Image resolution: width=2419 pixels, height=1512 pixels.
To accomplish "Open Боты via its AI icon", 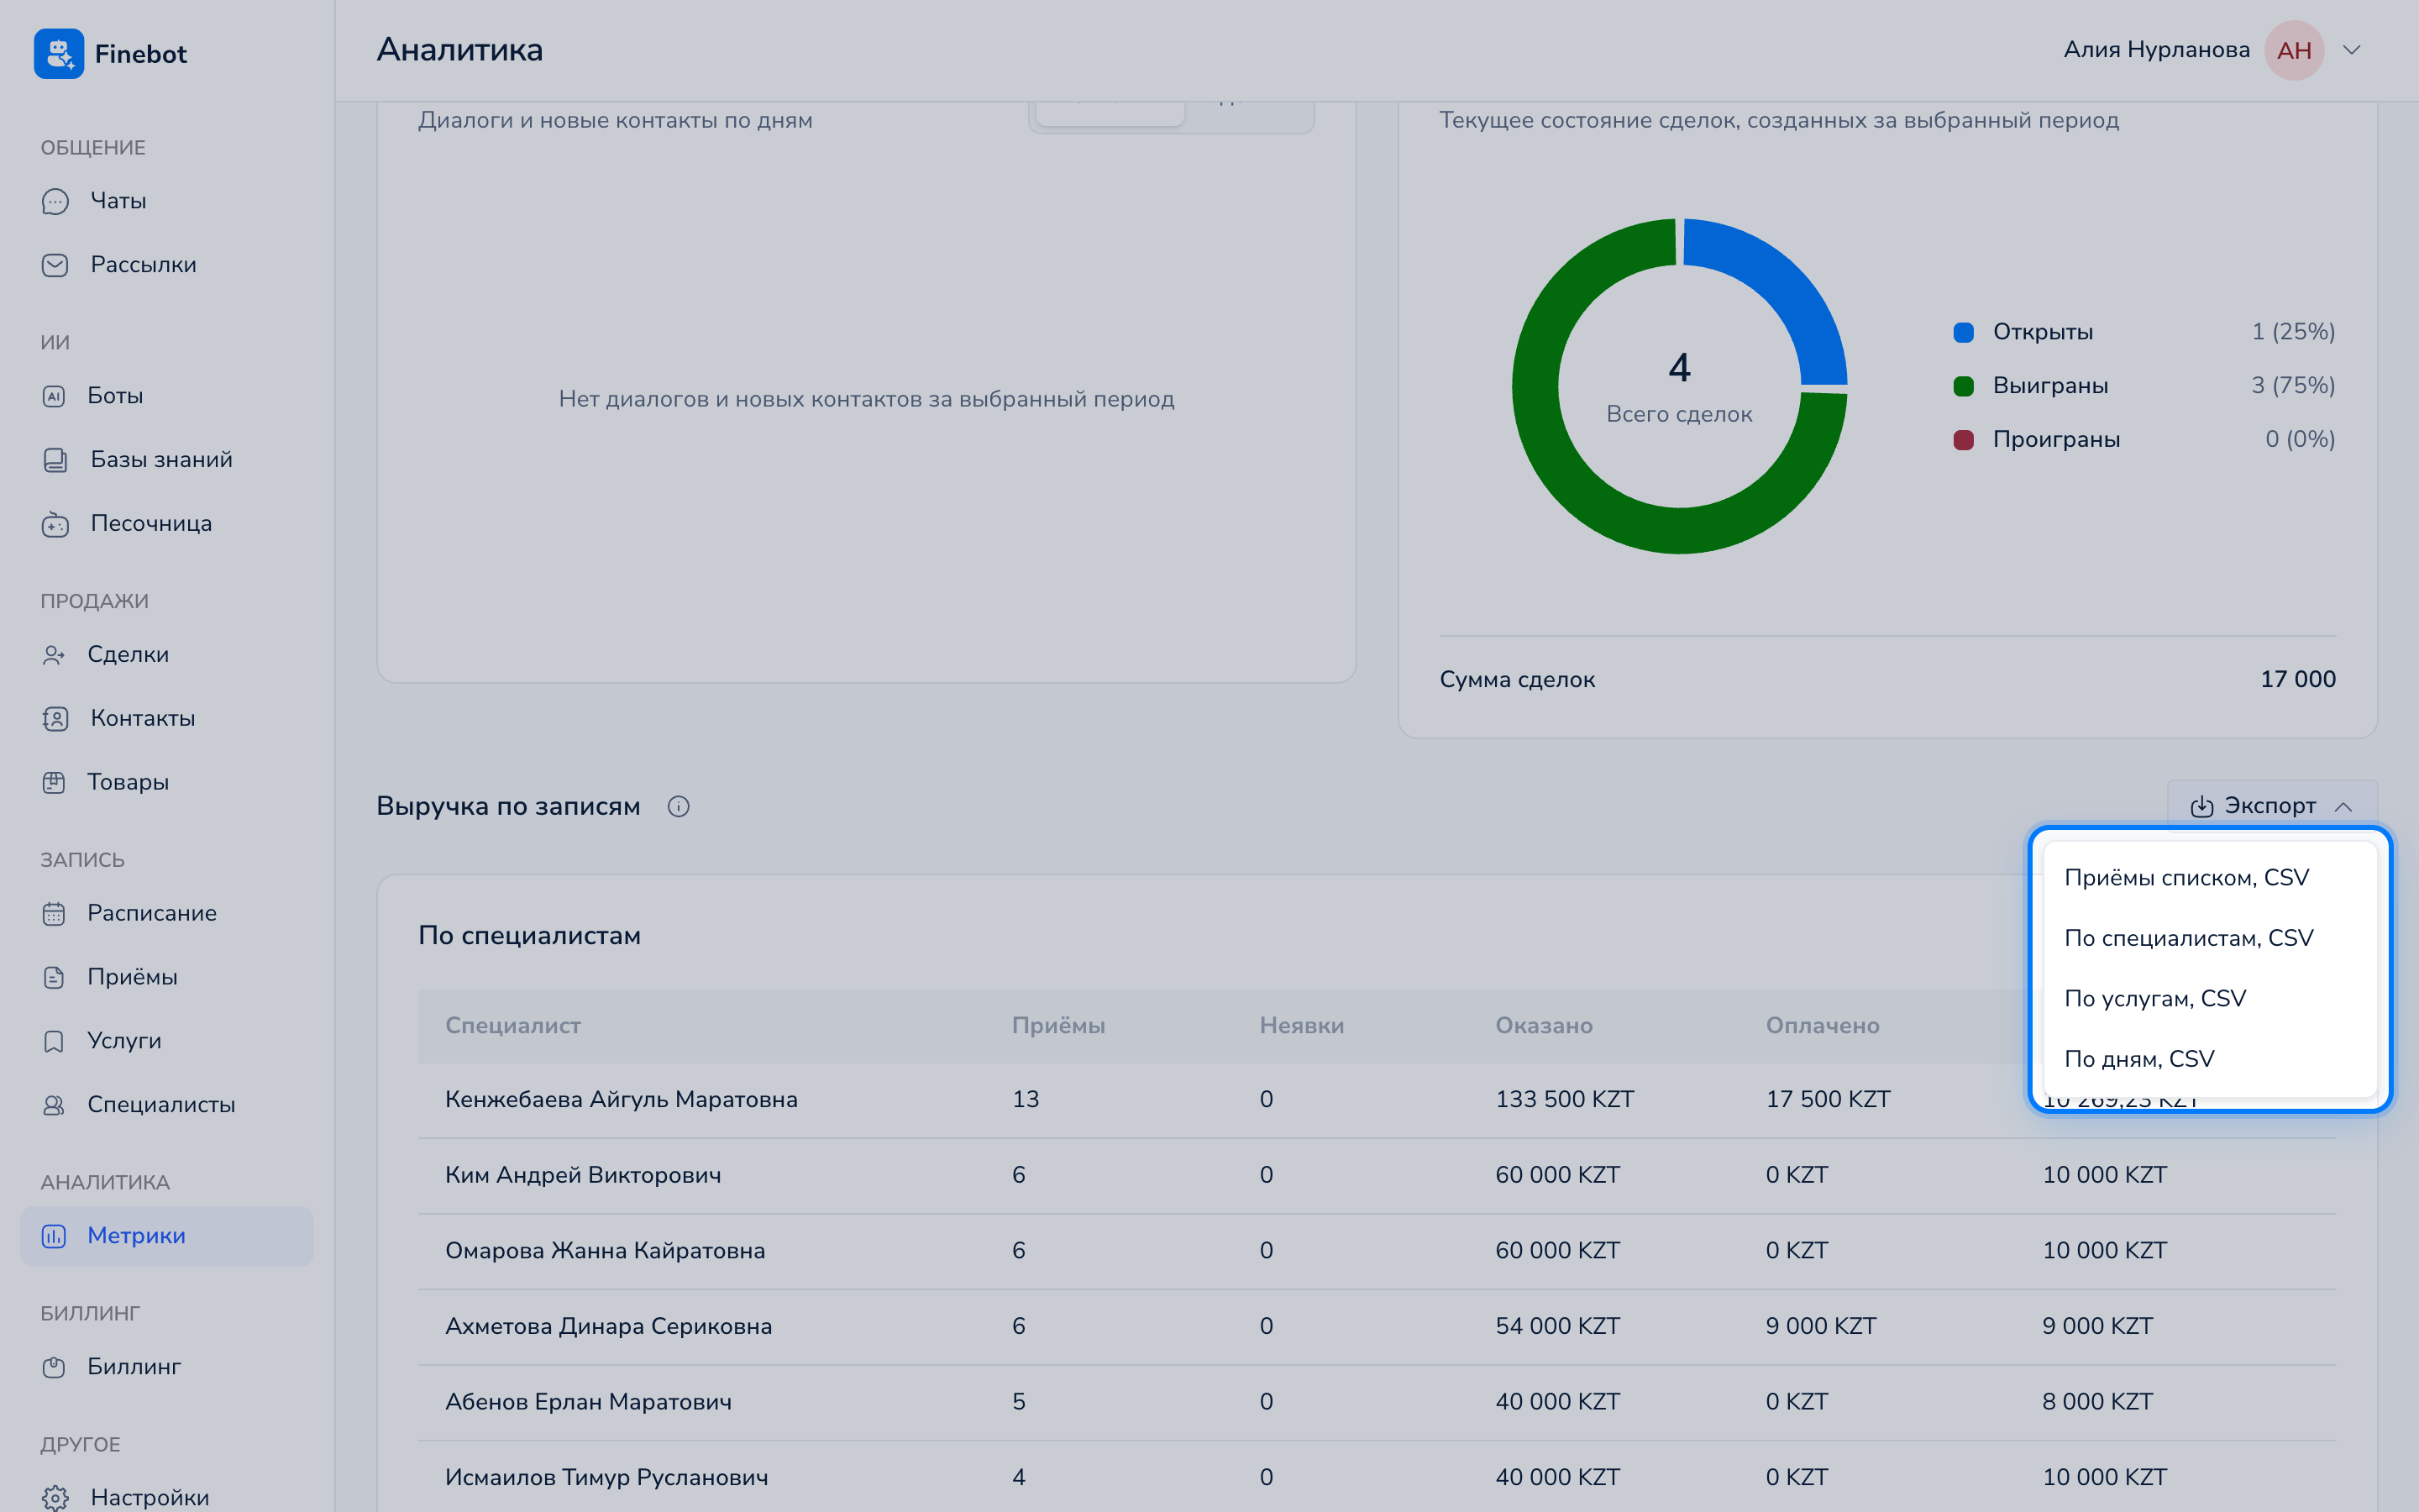I will coord(54,396).
